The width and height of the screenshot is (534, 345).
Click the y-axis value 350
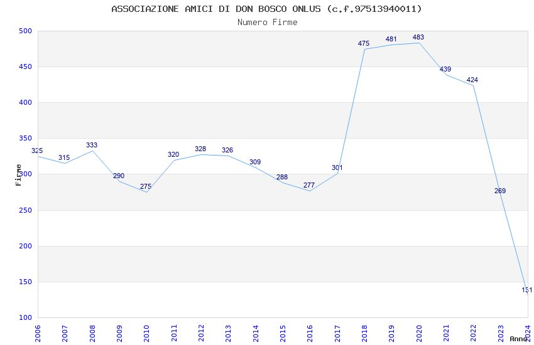click(x=25, y=139)
